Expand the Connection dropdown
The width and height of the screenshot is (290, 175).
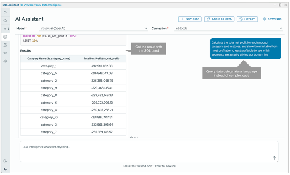click(228, 29)
